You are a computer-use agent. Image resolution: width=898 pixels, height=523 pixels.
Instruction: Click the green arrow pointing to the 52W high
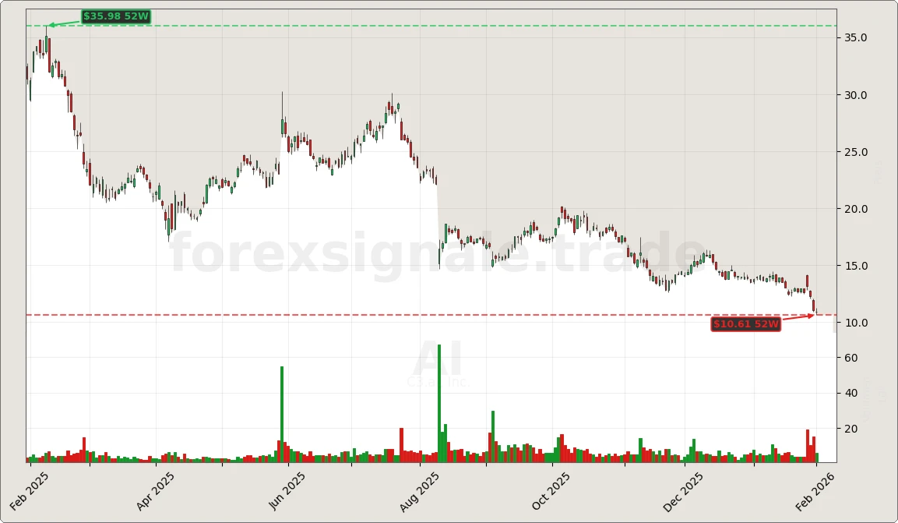point(61,23)
